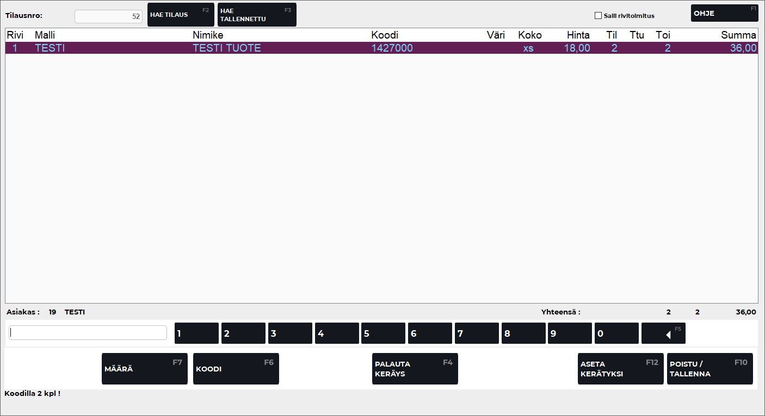Click ASETA KERÄTYKSI button

(620, 369)
